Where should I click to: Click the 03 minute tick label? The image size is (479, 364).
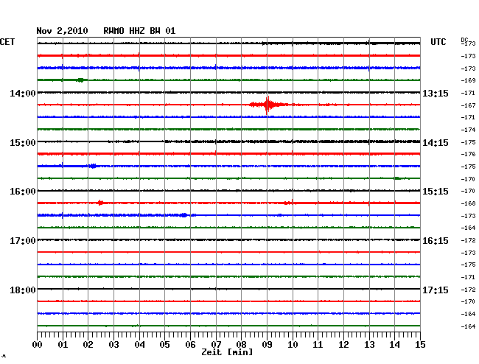(113, 345)
